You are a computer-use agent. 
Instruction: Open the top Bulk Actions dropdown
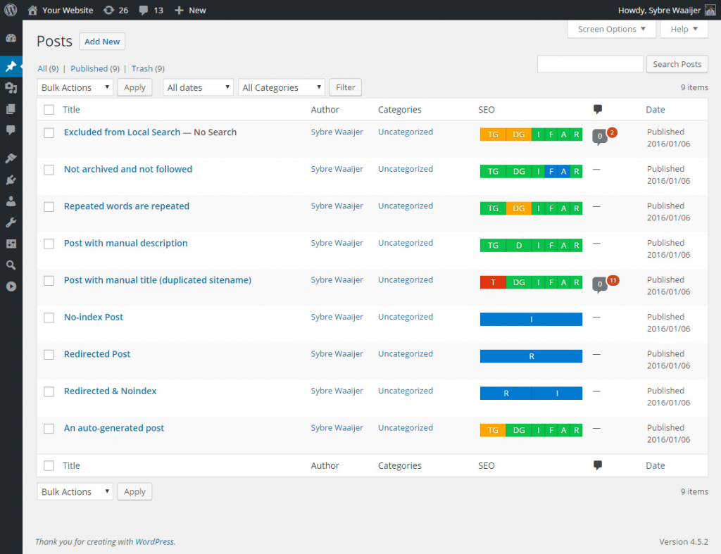(x=75, y=87)
